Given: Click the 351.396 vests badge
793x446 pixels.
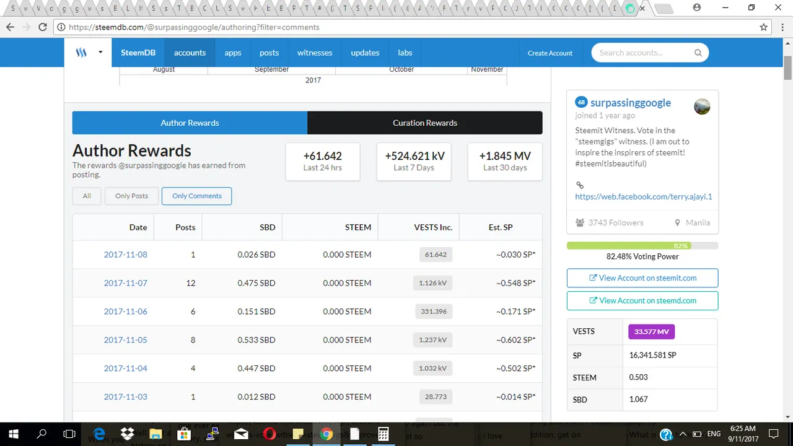Looking at the screenshot, I should 434,312.
